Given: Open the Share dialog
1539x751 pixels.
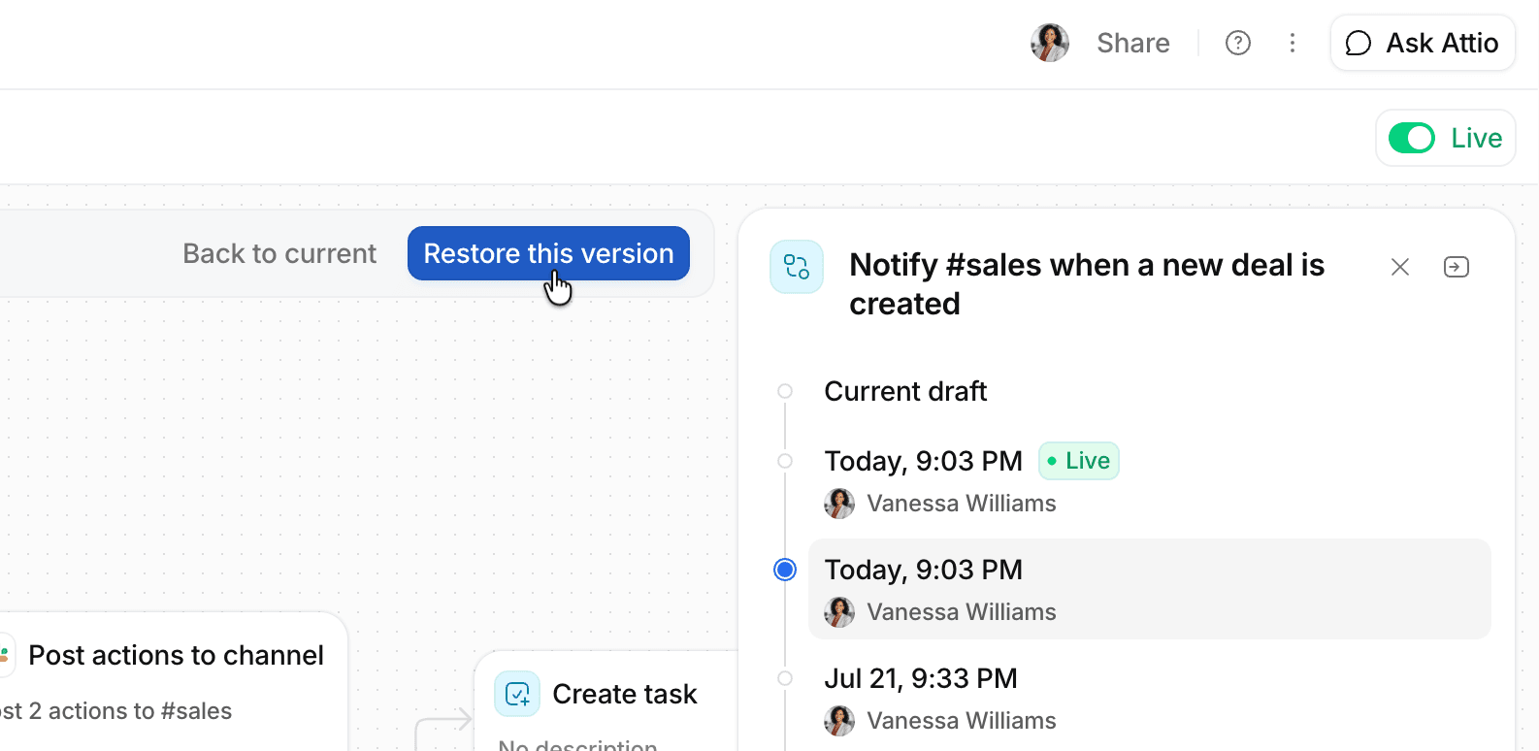Looking at the screenshot, I should 1132,43.
